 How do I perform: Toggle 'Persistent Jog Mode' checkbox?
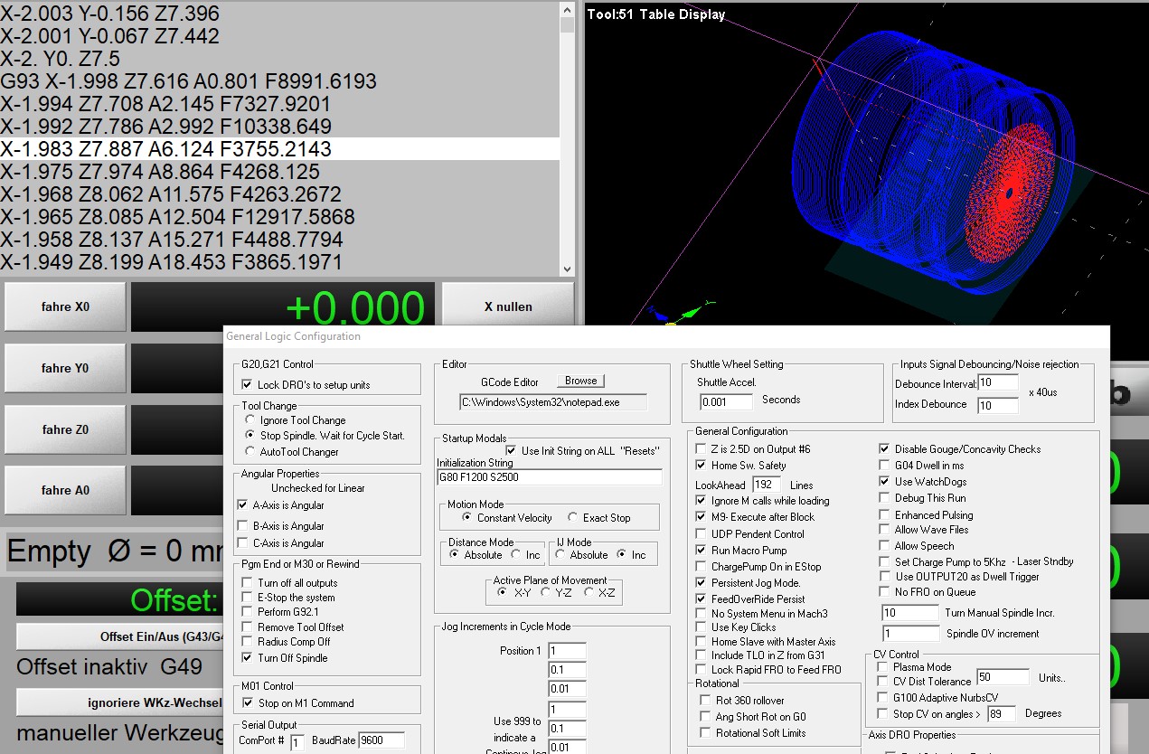pos(702,583)
